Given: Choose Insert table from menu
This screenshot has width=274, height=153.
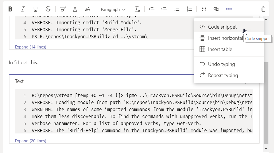Looking at the screenshot, I should (229, 49).
